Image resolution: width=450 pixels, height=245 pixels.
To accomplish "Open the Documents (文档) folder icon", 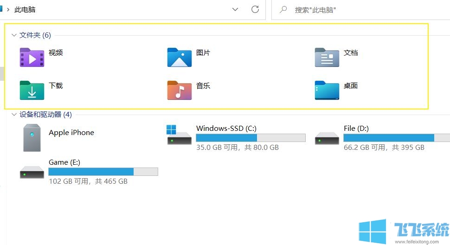I will click(327, 58).
